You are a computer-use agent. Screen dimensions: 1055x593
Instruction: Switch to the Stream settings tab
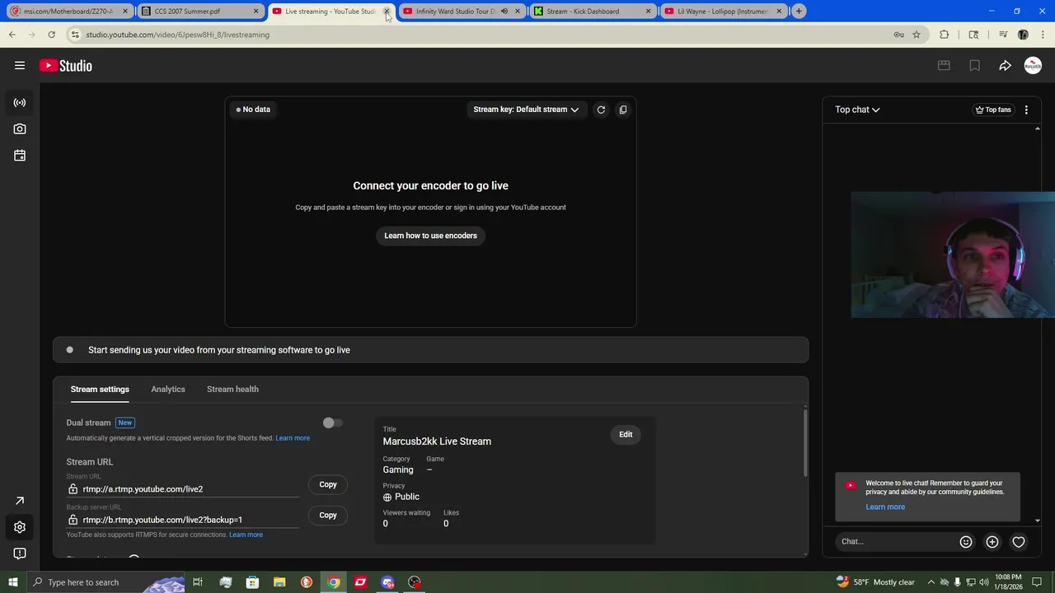point(100,390)
